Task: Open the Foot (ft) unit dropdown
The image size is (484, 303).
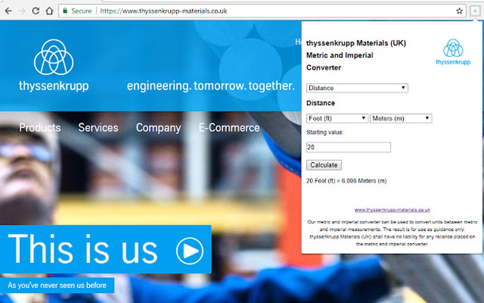Action: 336,118
